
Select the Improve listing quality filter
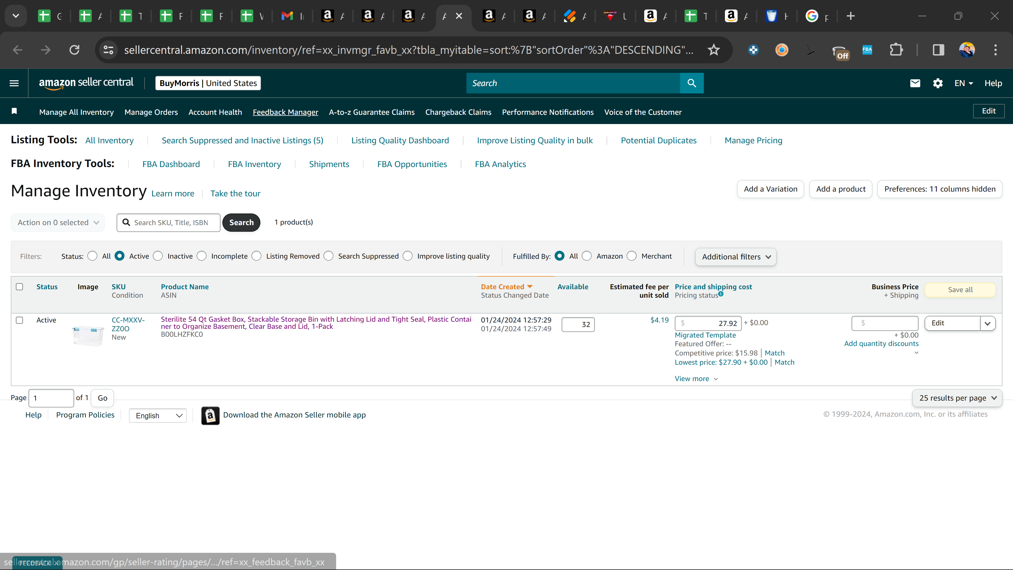[x=408, y=256]
